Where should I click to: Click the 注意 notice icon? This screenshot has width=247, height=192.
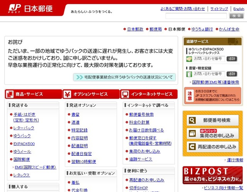pyautogui.click(x=189, y=96)
